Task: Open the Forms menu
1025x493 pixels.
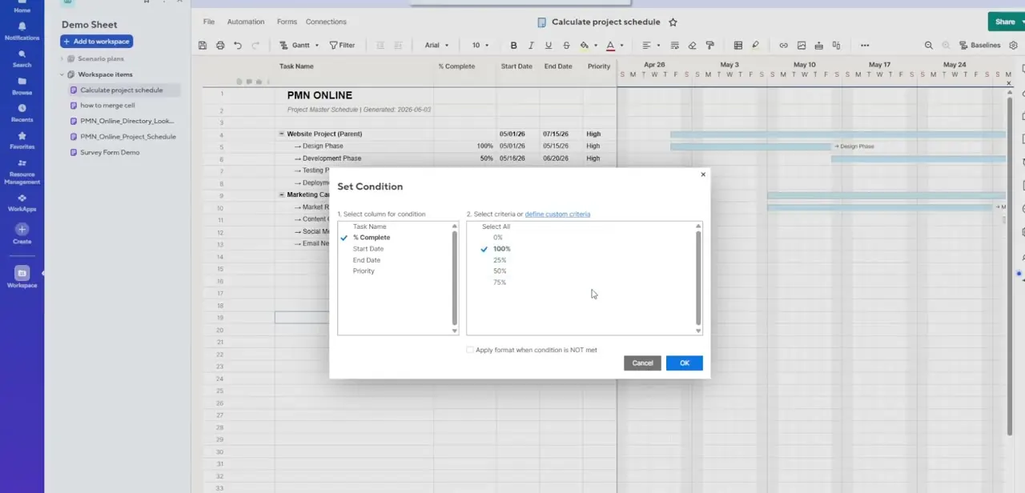Action: point(287,22)
